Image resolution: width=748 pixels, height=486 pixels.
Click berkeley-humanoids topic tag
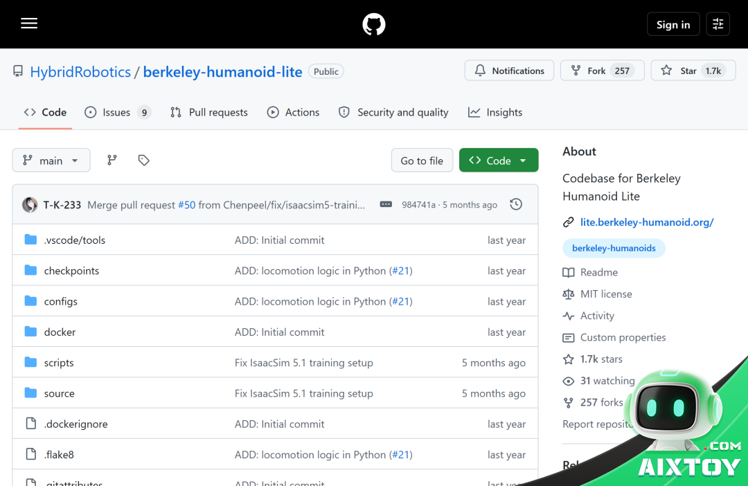(x=614, y=248)
